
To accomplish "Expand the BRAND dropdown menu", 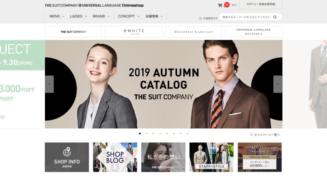I will coord(101,16).
